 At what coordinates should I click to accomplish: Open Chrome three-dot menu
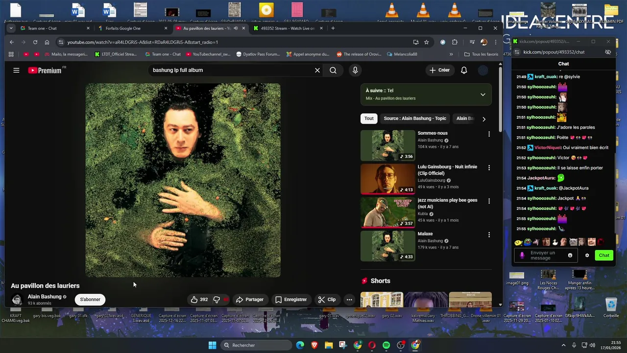tap(495, 42)
